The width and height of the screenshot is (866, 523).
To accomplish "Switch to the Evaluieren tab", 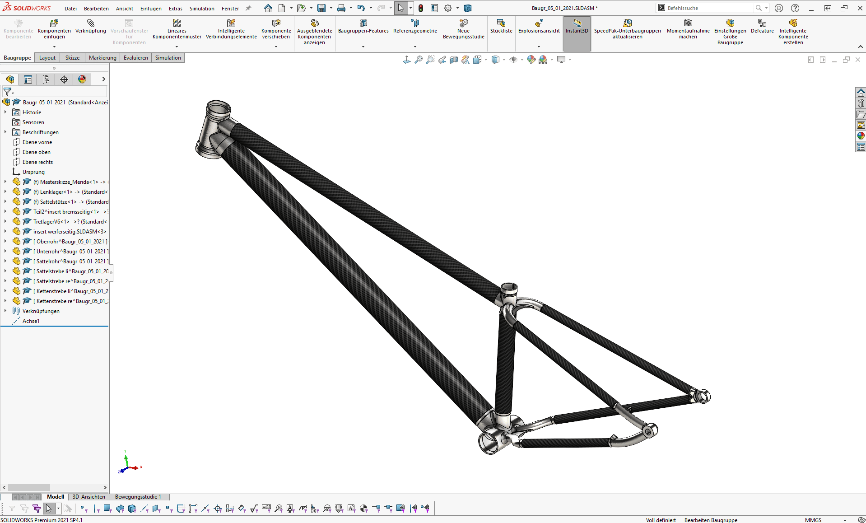I will (135, 58).
